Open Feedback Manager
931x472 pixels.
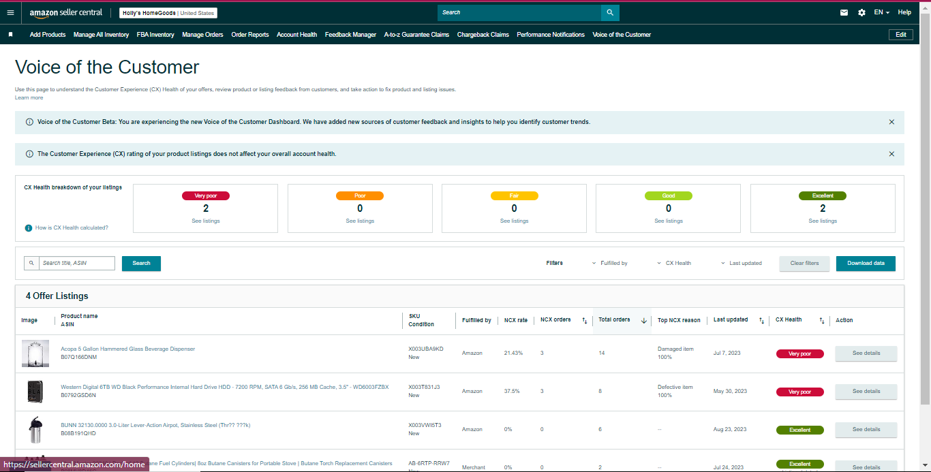click(x=350, y=35)
